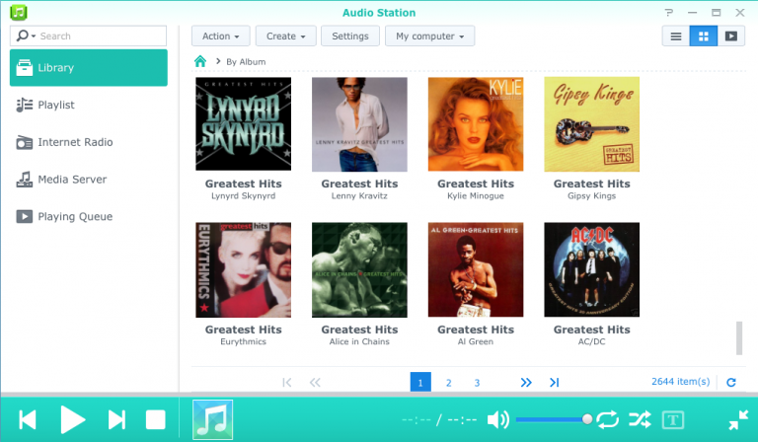Click the artist name Al Green
The image size is (758, 442).
[476, 341]
